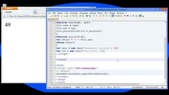Open the Edit menu
This screenshot has height=95, width=169.
click(x=54, y=13)
